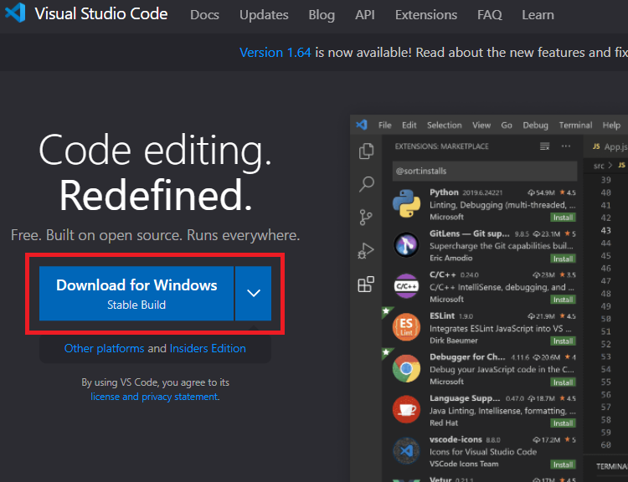
Task: Open the Help menu in editor screenshot
Action: click(611, 126)
